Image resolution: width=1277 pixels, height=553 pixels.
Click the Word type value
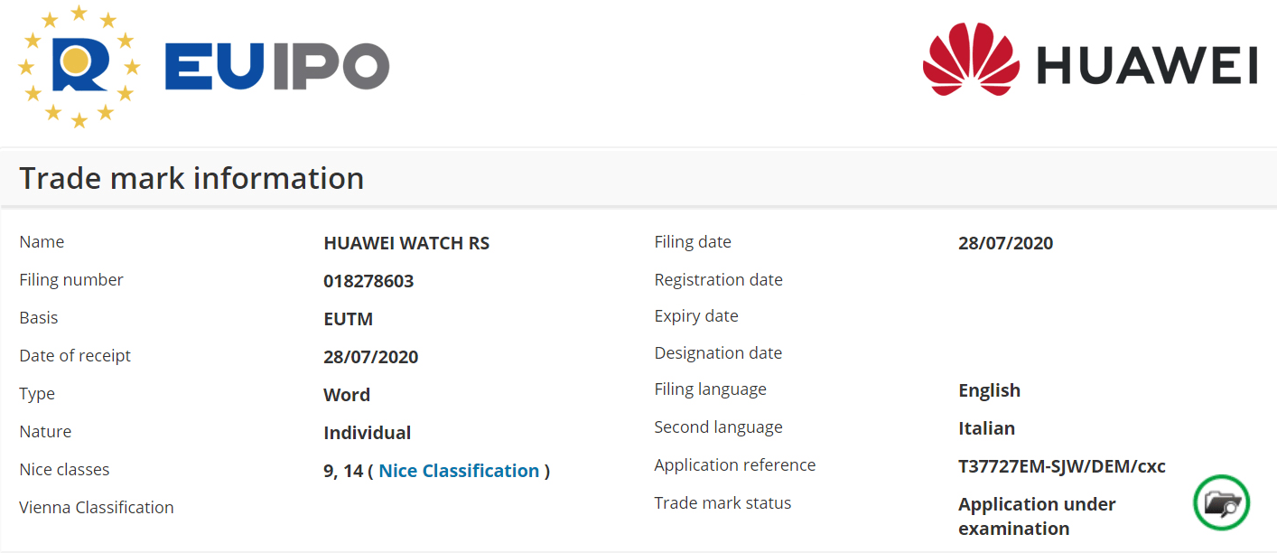pyautogui.click(x=347, y=395)
